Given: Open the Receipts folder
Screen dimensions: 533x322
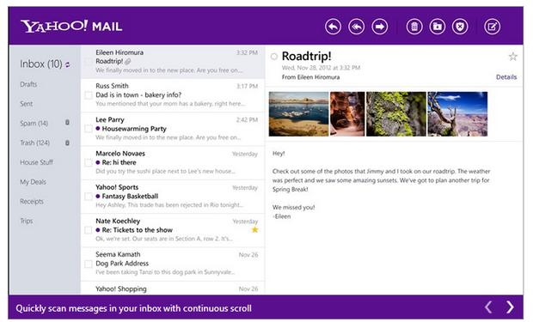Looking at the screenshot, I should (x=32, y=202).
